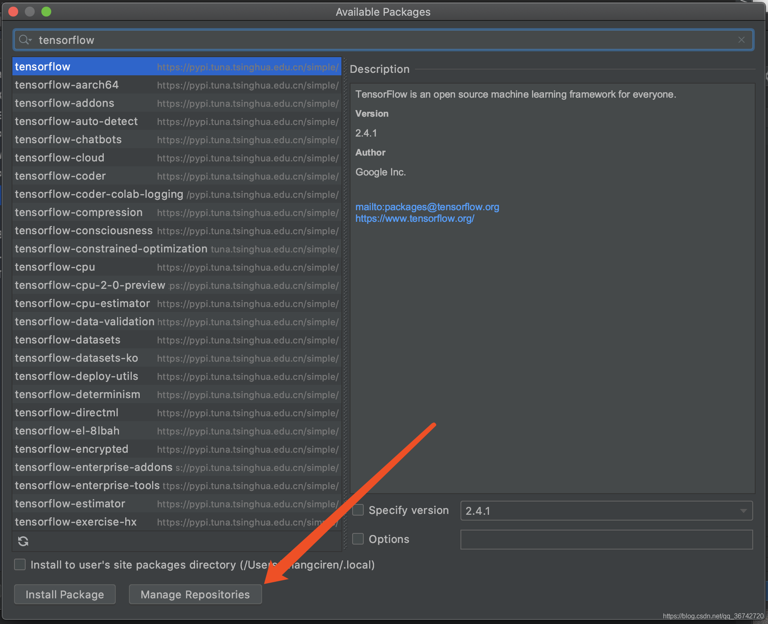Reload the package list
The image size is (768, 624).
pyautogui.click(x=23, y=541)
